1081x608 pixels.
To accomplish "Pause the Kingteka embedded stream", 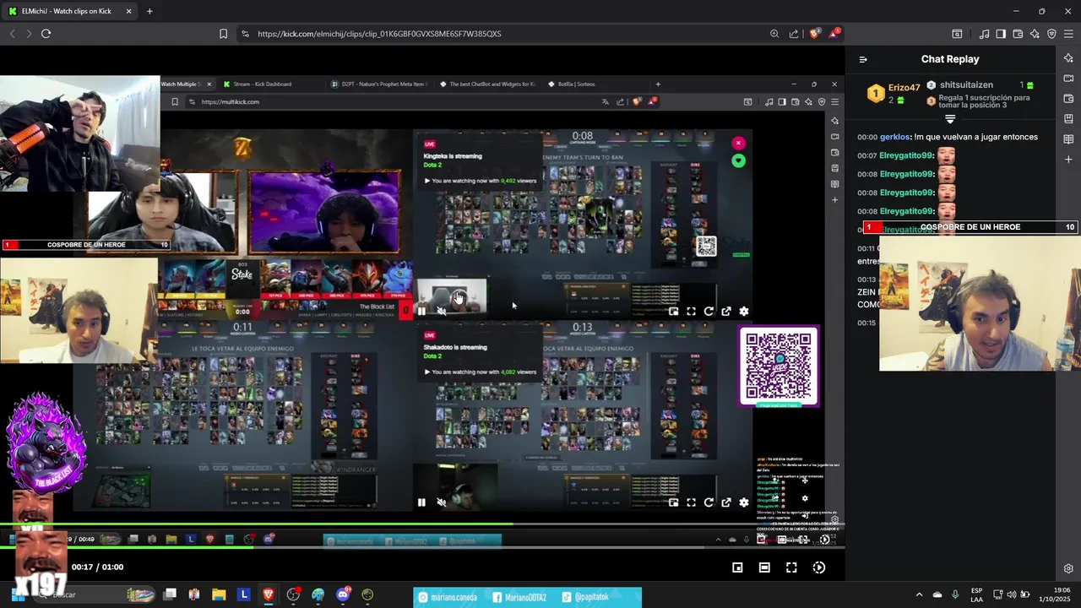I will [x=421, y=312].
